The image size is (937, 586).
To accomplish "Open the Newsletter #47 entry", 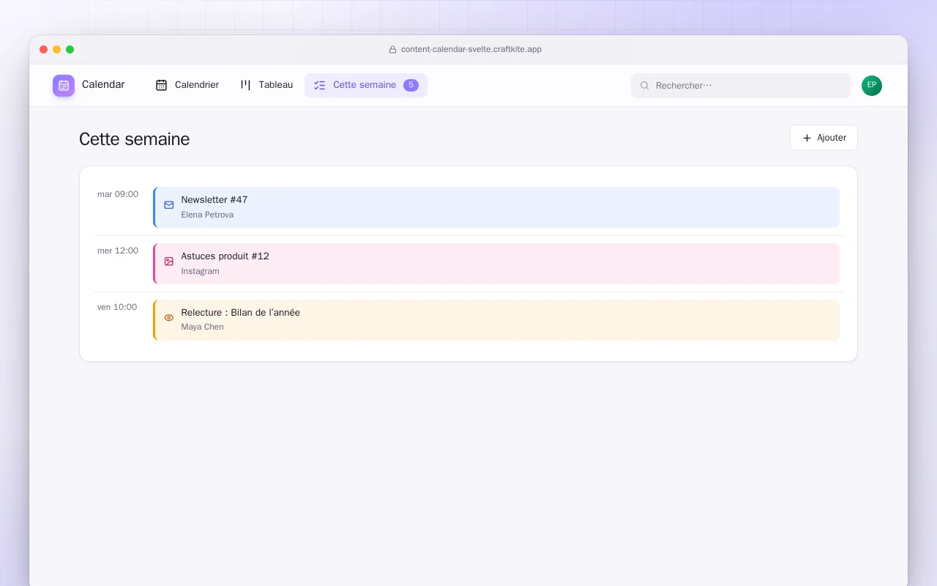I will pyautogui.click(x=496, y=207).
